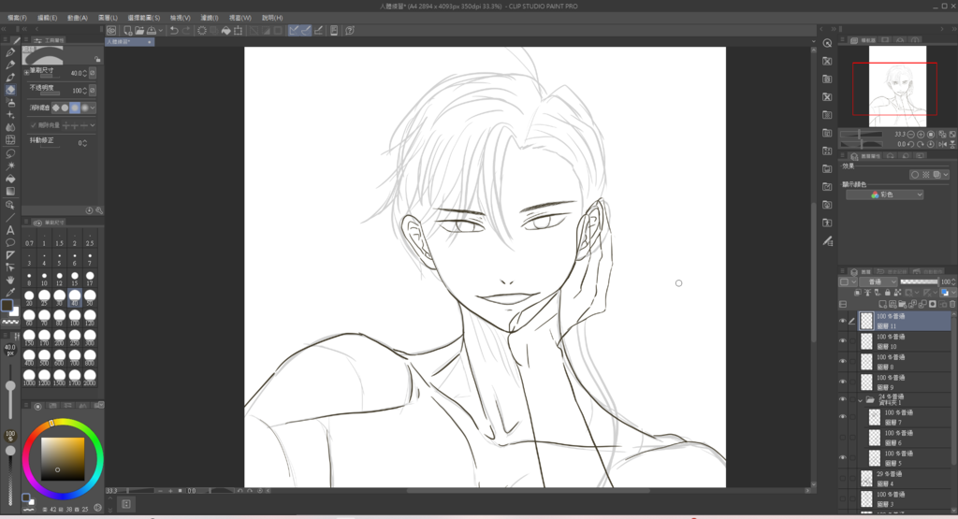Open the 顯示顏色 彩色 dropdown
The width and height of the screenshot is (958, 519).
pyautogui.click(x=884, y=195)
